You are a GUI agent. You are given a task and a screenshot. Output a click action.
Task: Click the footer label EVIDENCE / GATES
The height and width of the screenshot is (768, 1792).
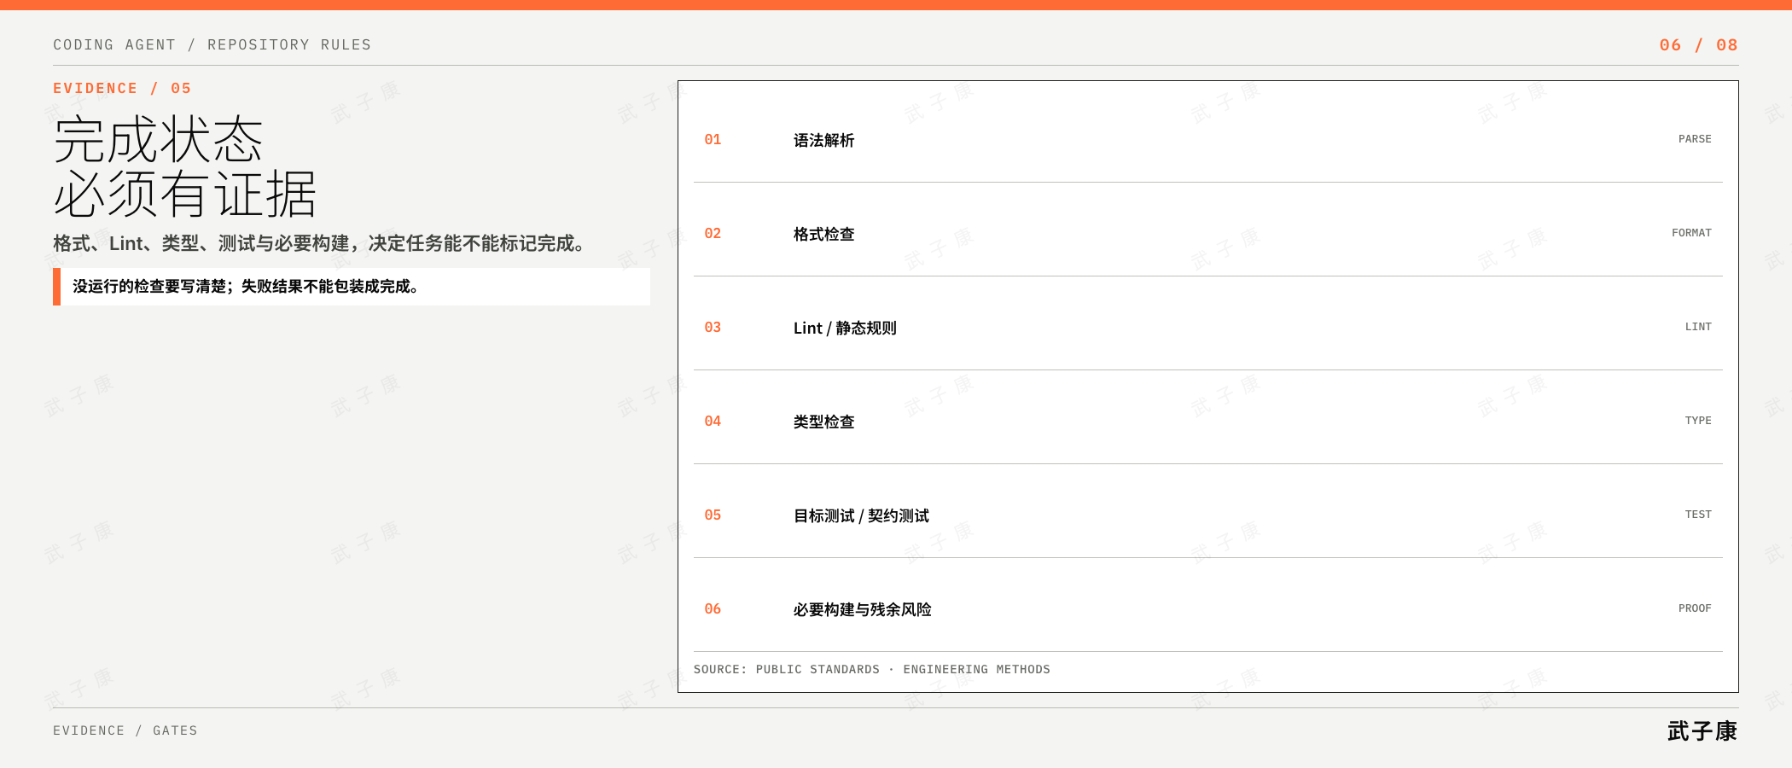125,730
